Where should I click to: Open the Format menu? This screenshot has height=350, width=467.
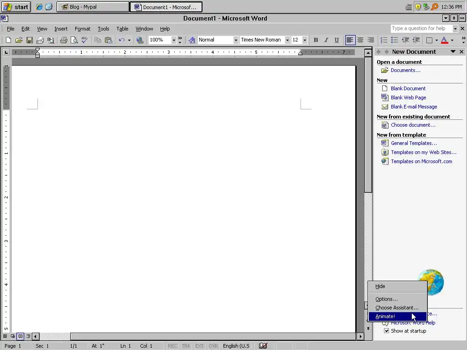point(83,29)
